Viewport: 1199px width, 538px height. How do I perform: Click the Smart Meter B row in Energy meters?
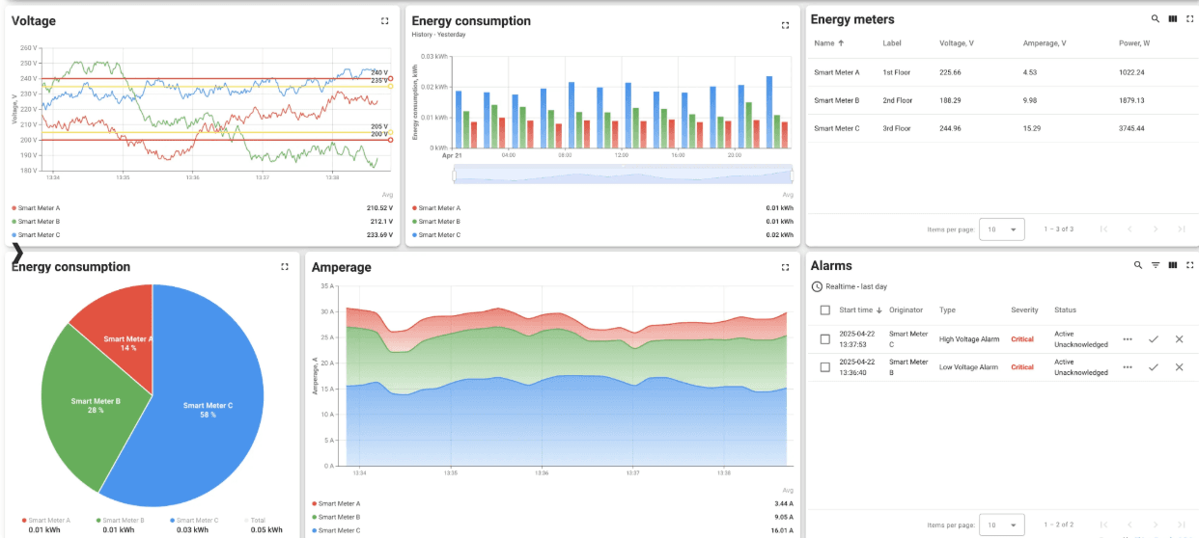click(1002, 100)
